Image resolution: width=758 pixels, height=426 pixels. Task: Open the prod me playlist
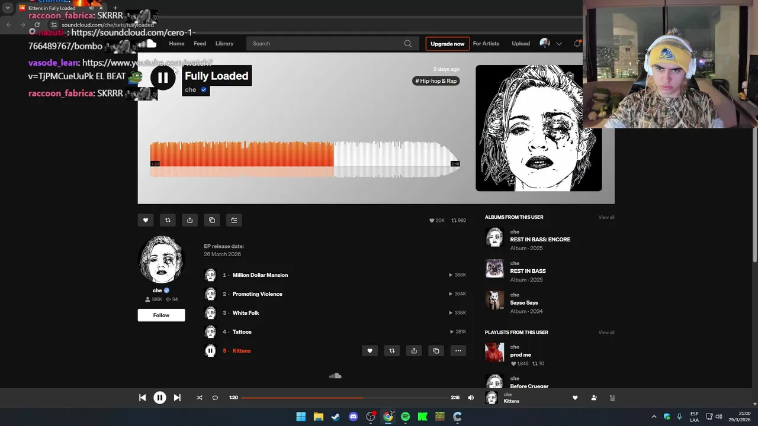pyautogui.click(x=521, y=355)
